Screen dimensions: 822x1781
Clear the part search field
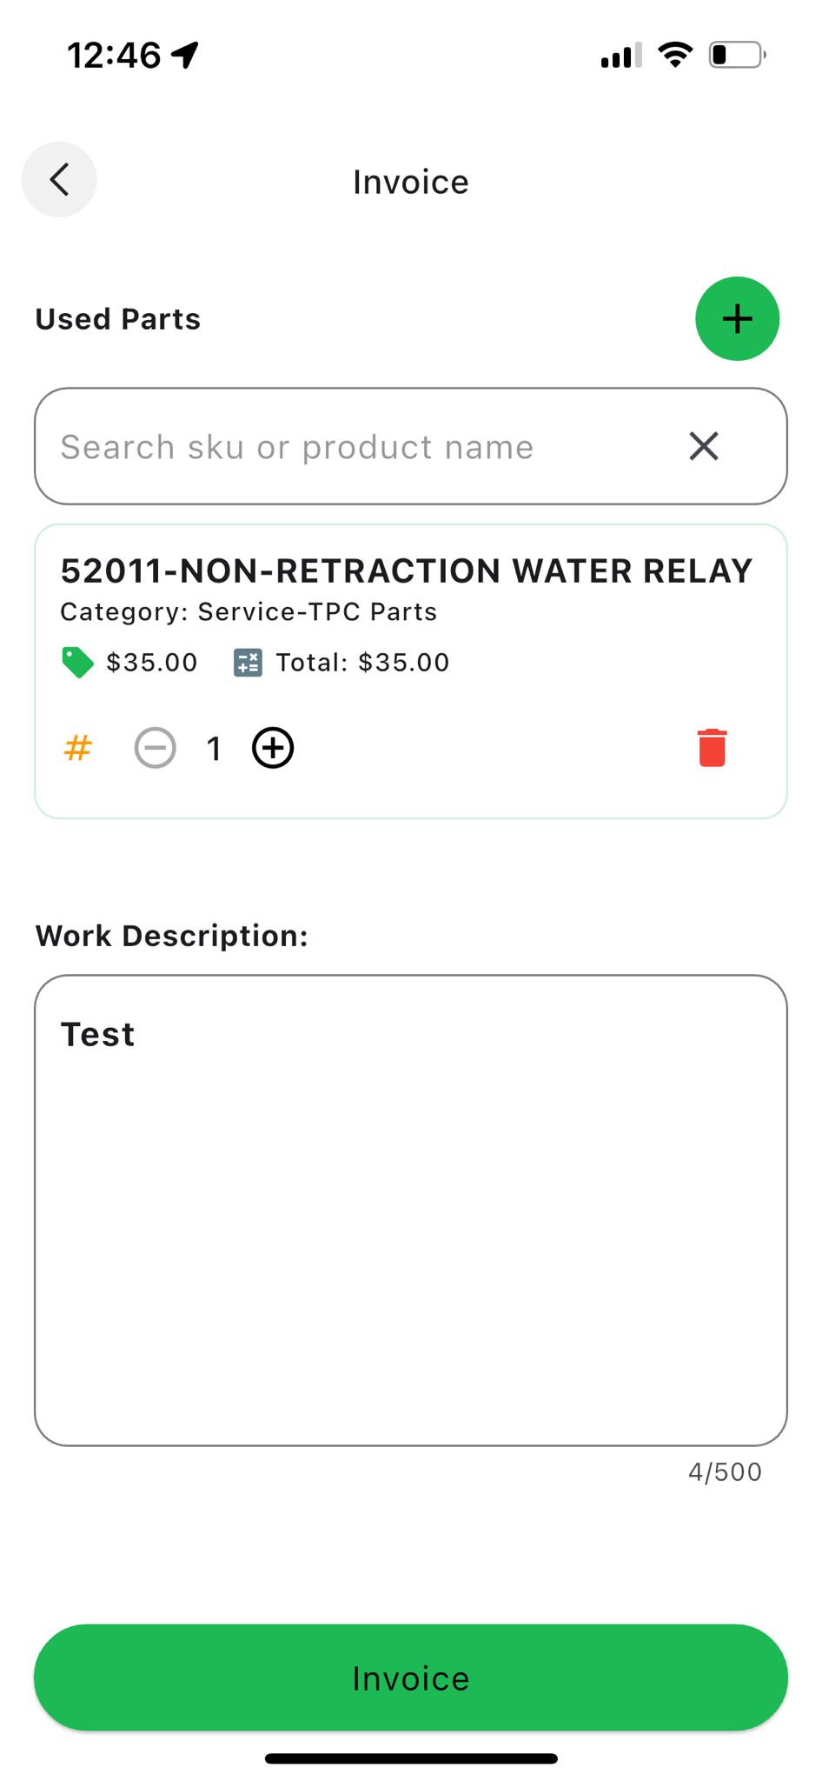pyautogui.click(x=703, y=446)
